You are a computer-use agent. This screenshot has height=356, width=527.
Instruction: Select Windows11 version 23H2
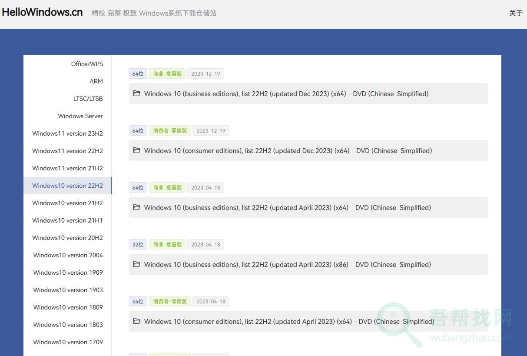[x=67, y=133]
